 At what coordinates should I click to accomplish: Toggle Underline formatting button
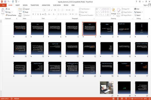click(38, 14)
